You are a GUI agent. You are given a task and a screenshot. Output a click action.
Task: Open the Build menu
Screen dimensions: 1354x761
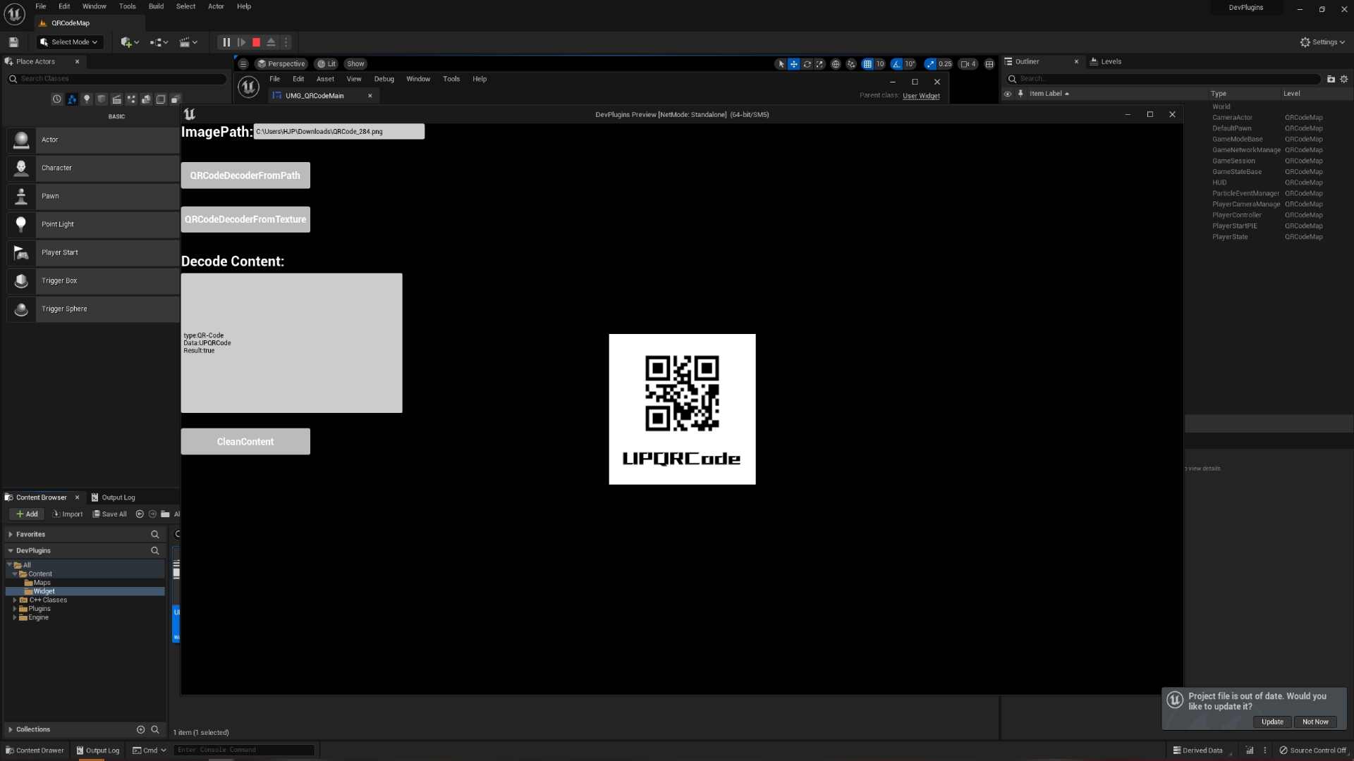156,6
